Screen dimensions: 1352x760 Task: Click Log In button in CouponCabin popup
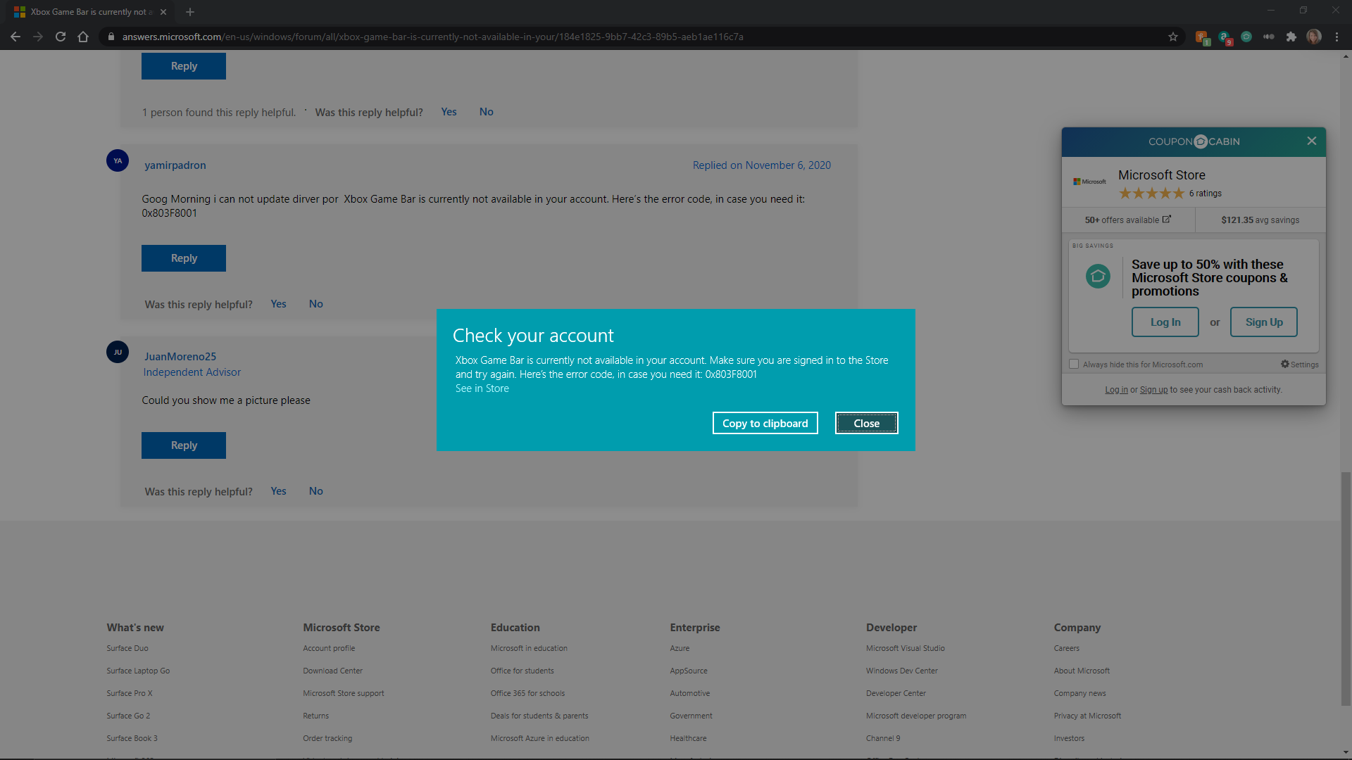1165,322
